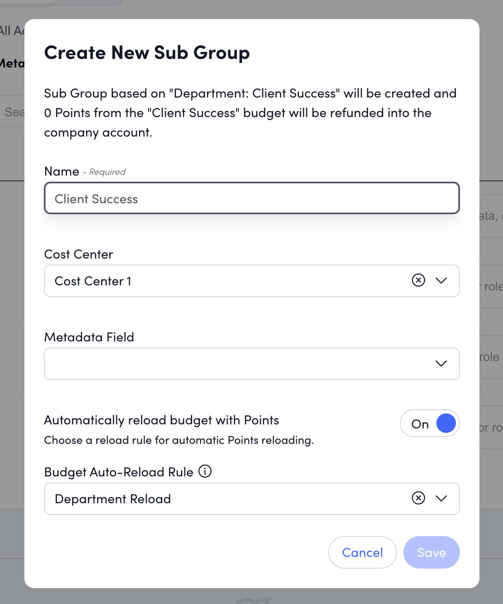The height and width of the screenshot is (604, 503).
Task: Click the "Automatically reload budget with Points" label
Action: click(161, 420)
